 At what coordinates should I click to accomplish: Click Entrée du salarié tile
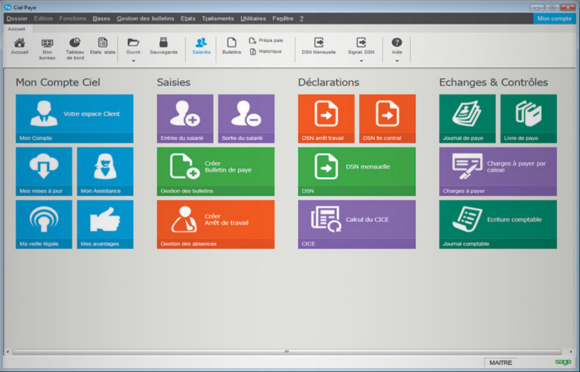click(185, 118)
